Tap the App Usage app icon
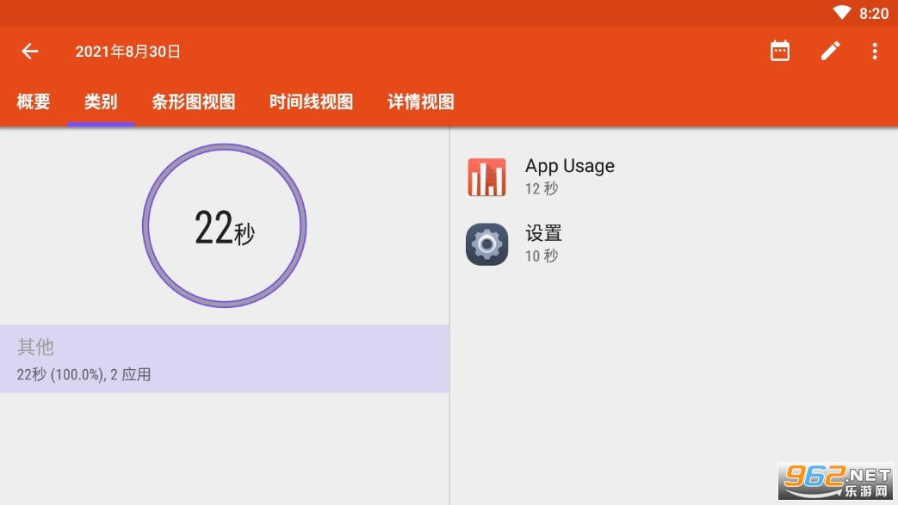Viewport: 898px width, 505px height. 486,177
